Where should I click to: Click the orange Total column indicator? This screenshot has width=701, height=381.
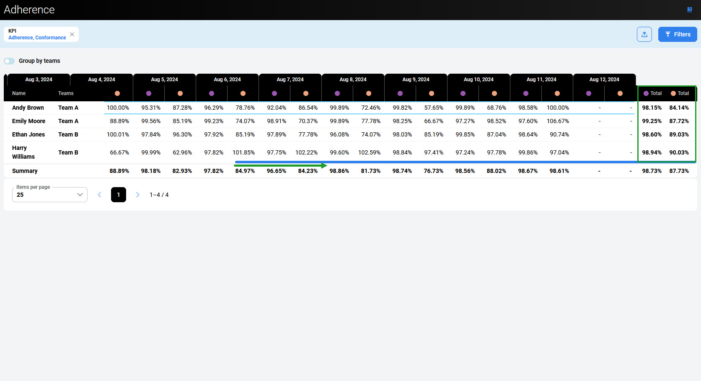[x=680, y=93]
